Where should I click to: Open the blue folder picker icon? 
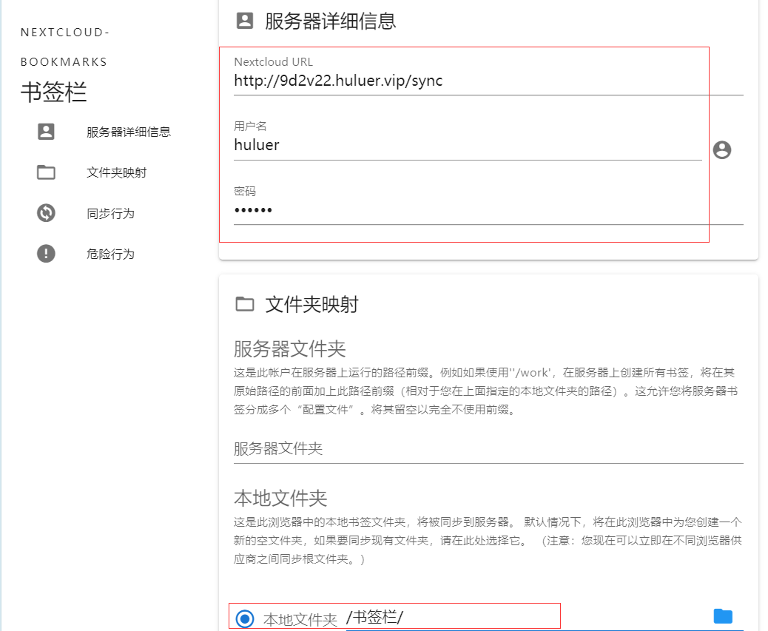pos(723,616)
